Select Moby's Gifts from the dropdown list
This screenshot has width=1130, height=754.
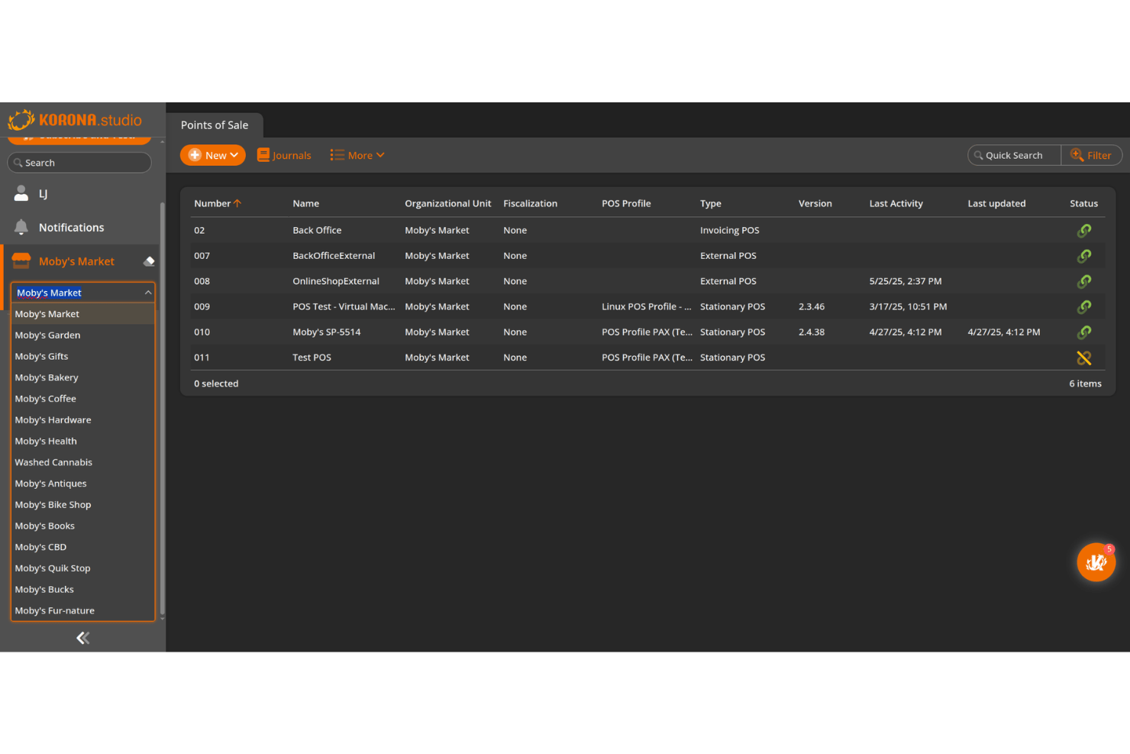pos(83,357)
